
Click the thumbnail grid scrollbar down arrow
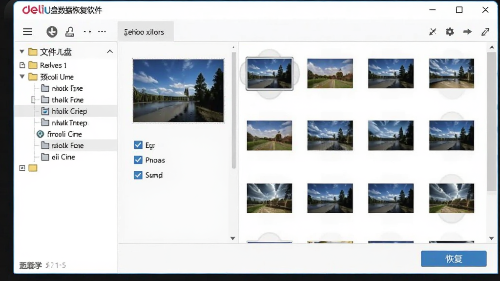tap(492, 238)
